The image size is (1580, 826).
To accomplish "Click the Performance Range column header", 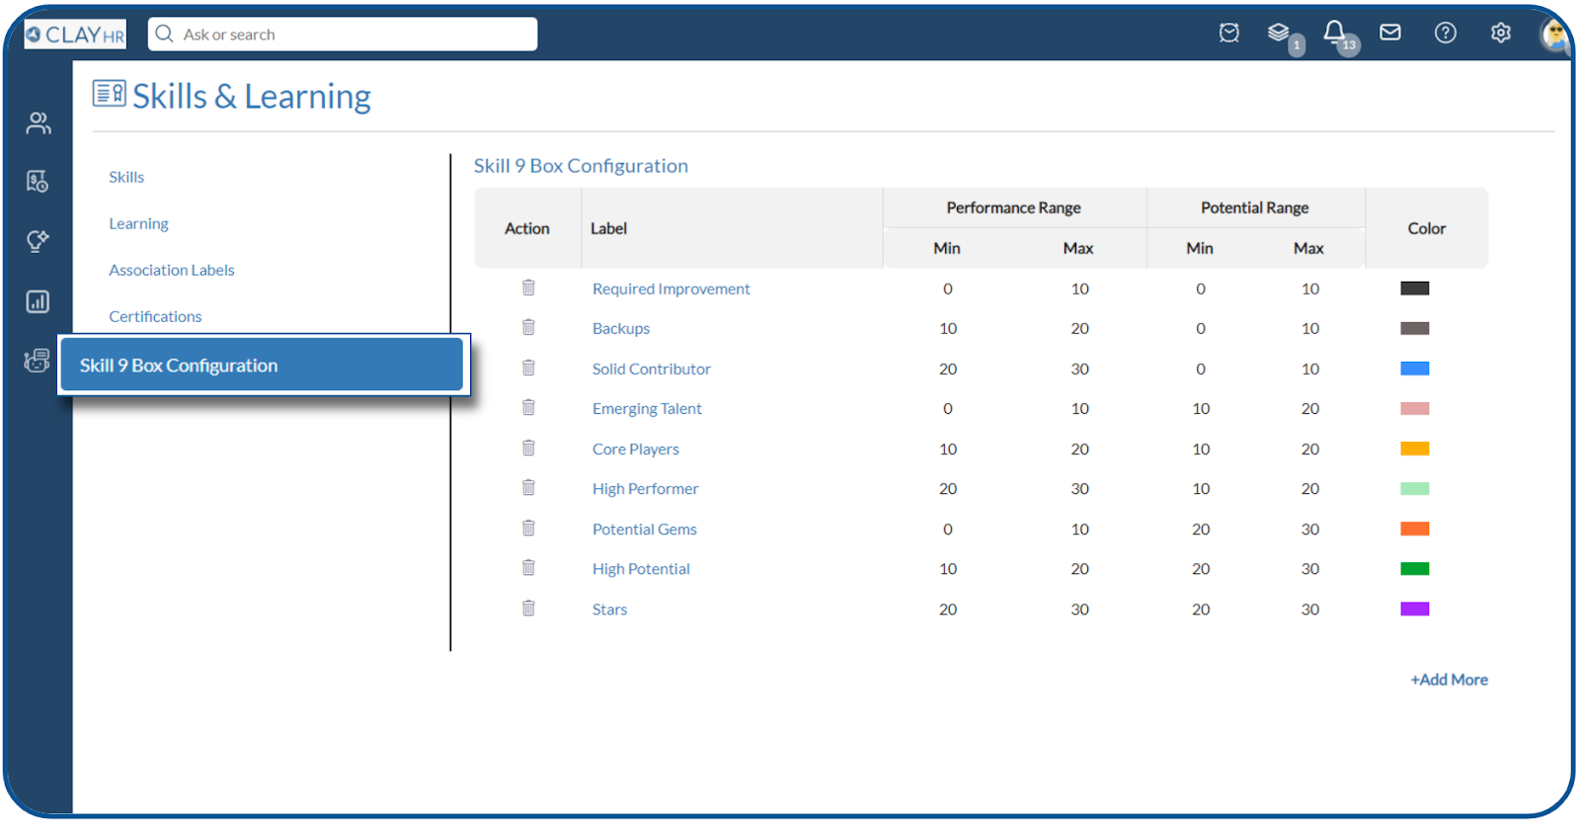I will (x=1013, y=207).
